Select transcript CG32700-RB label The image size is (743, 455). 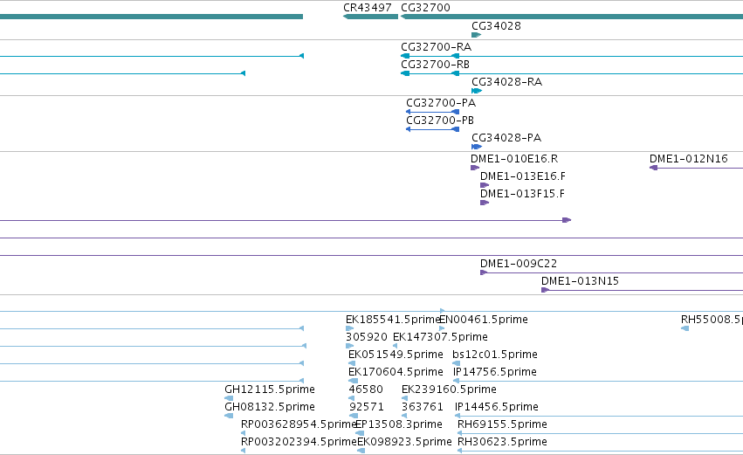click(435, 65)
